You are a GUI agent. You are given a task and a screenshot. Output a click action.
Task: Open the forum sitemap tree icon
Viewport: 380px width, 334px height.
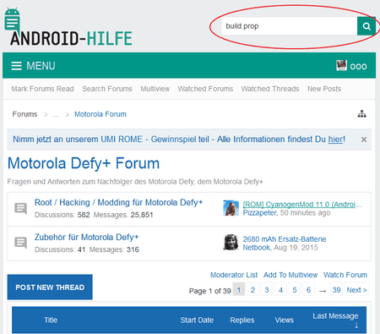click(x=361, y=114)
